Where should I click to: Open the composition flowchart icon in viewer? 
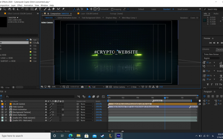[153, 87]
